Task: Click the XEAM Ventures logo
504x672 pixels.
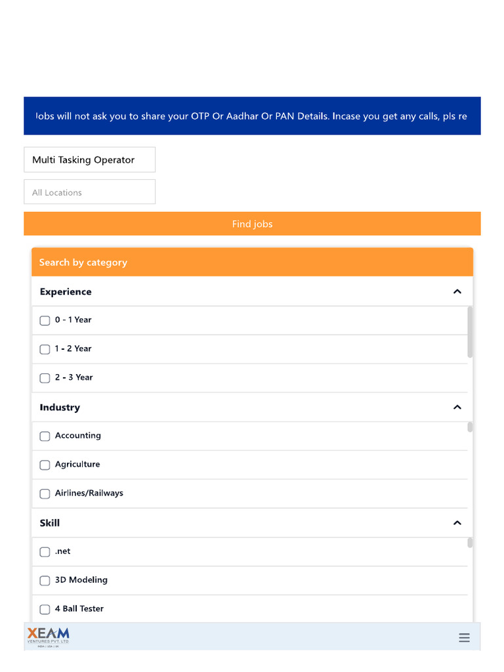Action: (x=48, y=637)
